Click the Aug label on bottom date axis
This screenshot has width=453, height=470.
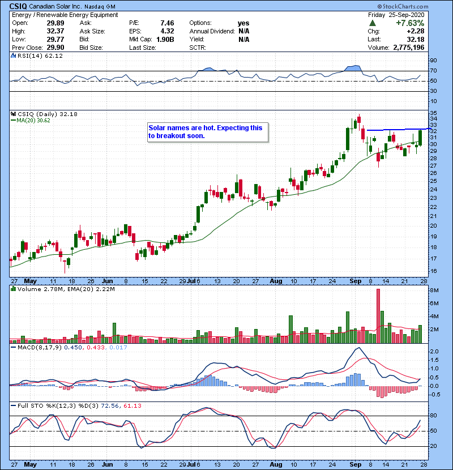[x=276, y=464]
